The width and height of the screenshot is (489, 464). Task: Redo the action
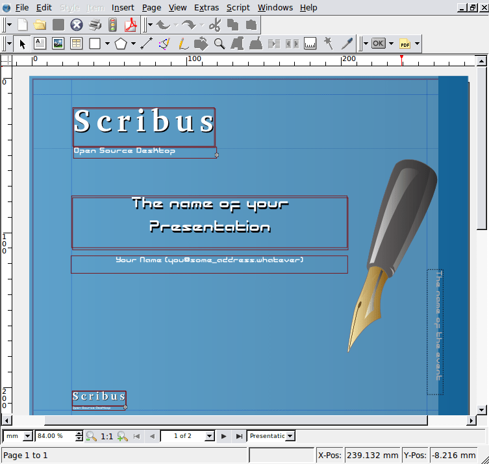[189, 25]
